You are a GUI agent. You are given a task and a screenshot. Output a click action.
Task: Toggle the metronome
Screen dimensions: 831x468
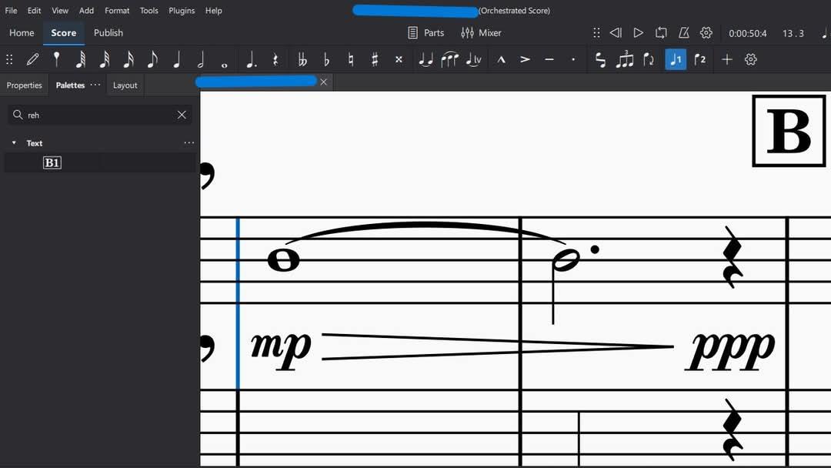coord(684,33)
